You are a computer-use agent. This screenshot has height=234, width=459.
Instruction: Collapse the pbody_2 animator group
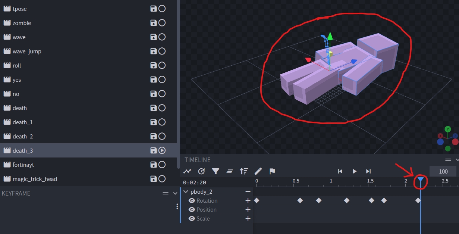coord(186,192)
